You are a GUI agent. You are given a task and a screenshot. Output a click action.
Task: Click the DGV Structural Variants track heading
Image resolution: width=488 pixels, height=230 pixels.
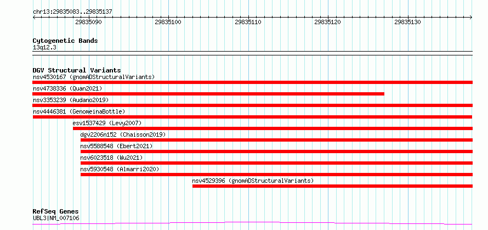[77, 70]
